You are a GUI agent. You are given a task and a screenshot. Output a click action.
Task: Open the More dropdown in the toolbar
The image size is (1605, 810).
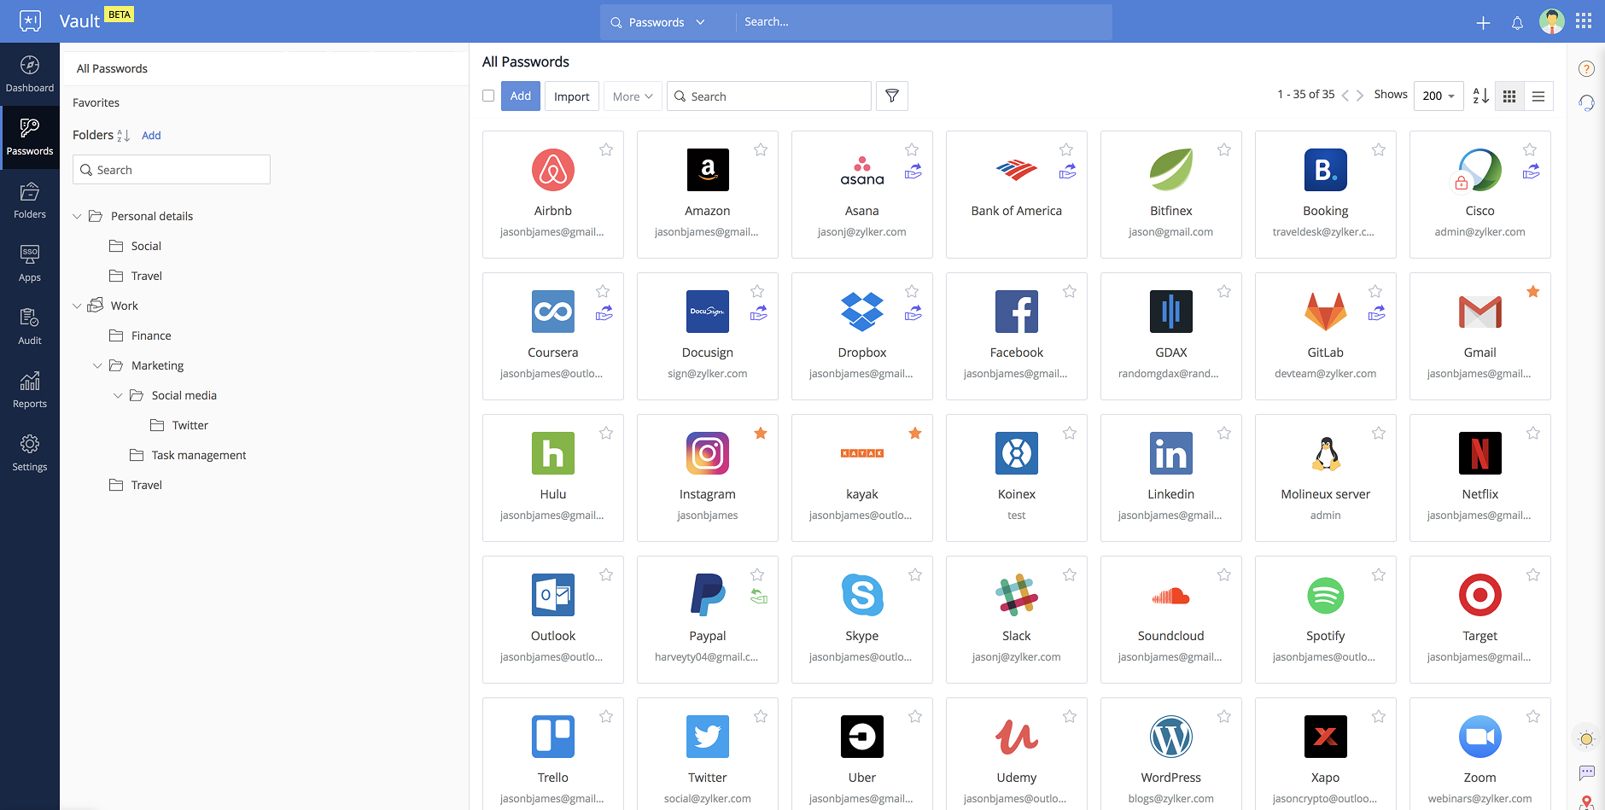pos(632,96)
